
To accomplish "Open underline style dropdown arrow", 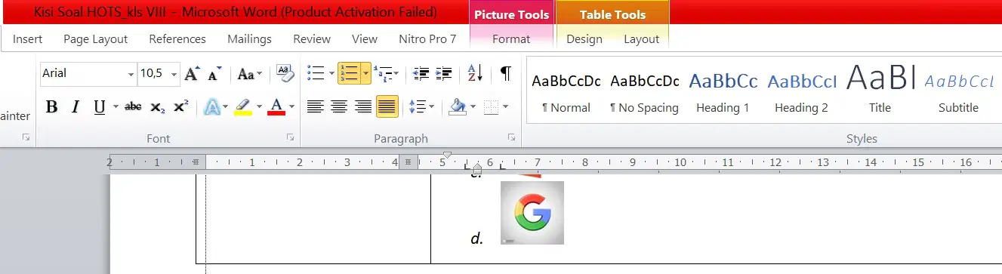I will coord(116,107).
